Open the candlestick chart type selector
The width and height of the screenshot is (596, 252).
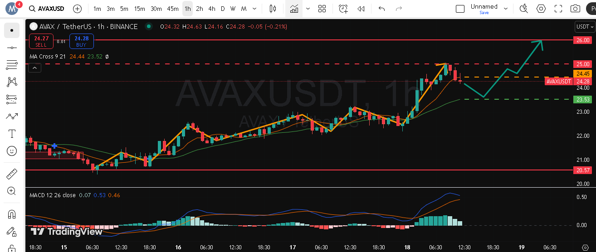pyautogui.click(x=273, y=9)
